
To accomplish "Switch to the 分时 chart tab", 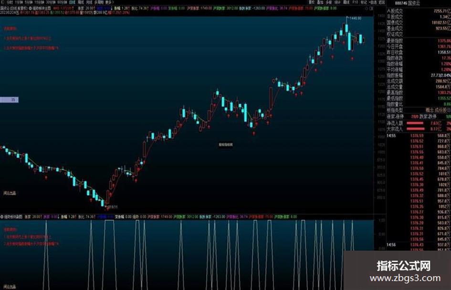I will (10, 2).
